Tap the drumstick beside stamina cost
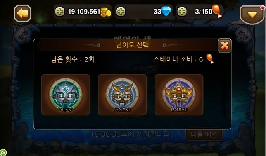266x156 pixels. [x=210, y=59]
